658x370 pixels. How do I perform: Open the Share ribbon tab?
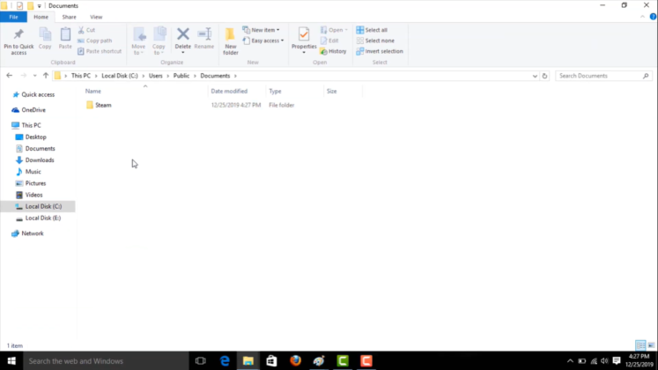pyautogui.click(x=69, y=17)
